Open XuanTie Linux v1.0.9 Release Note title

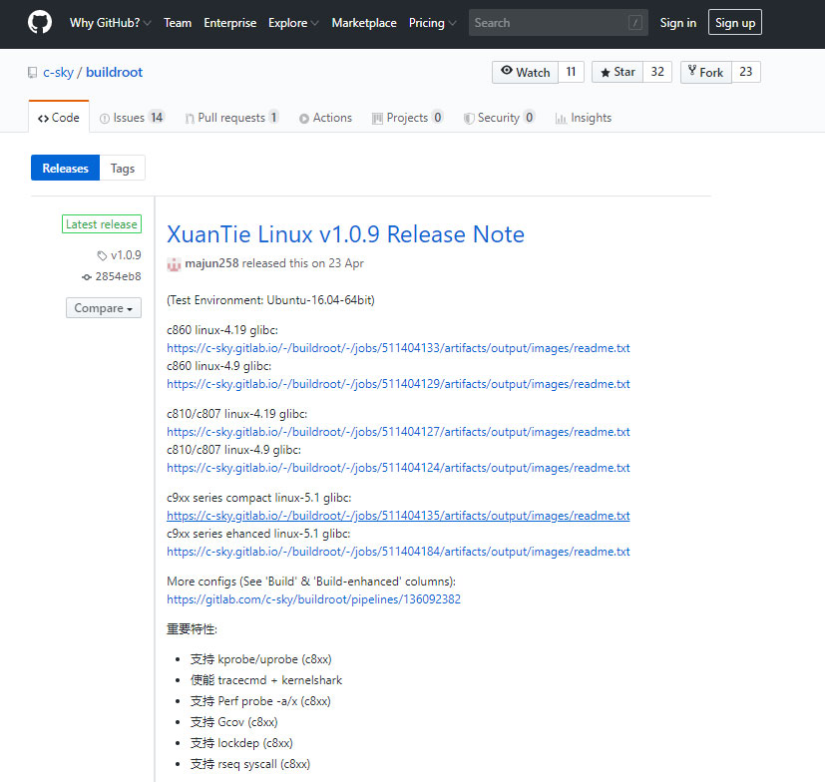345,234
